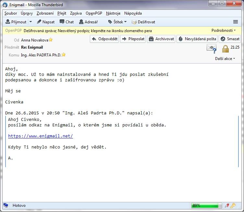Viewport: 244px width, 212px height.
Task: Click the OpenPGP label in yellow bar
Action: click(x=13, y=30)
